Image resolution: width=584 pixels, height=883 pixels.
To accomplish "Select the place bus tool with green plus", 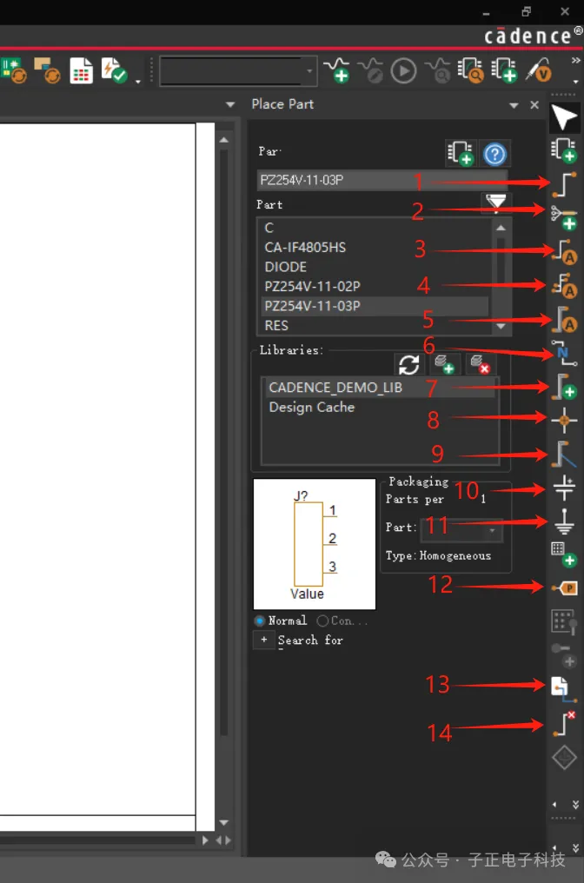I will (x=564, y=386).
